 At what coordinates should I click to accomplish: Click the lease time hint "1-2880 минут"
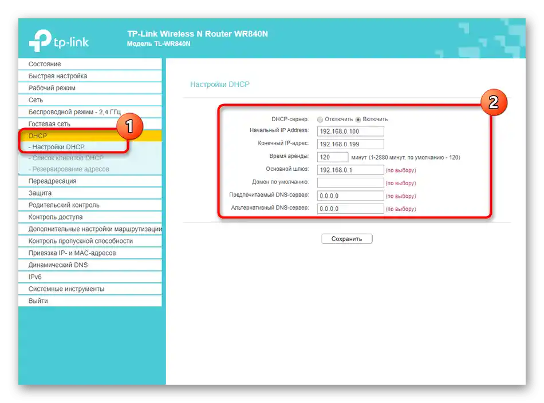[387, 158]
